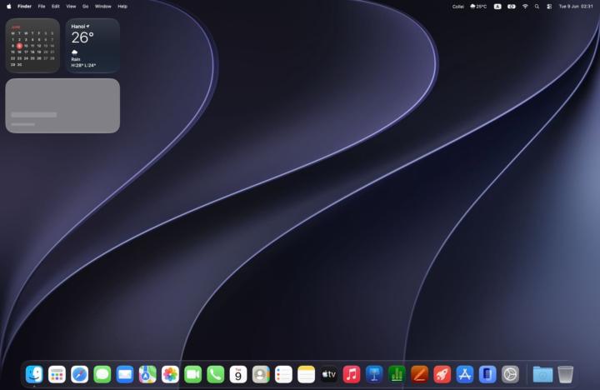The image size is (600, 390).
Task: Open the Trash in the Dock
Action: (x=566, y=374)
